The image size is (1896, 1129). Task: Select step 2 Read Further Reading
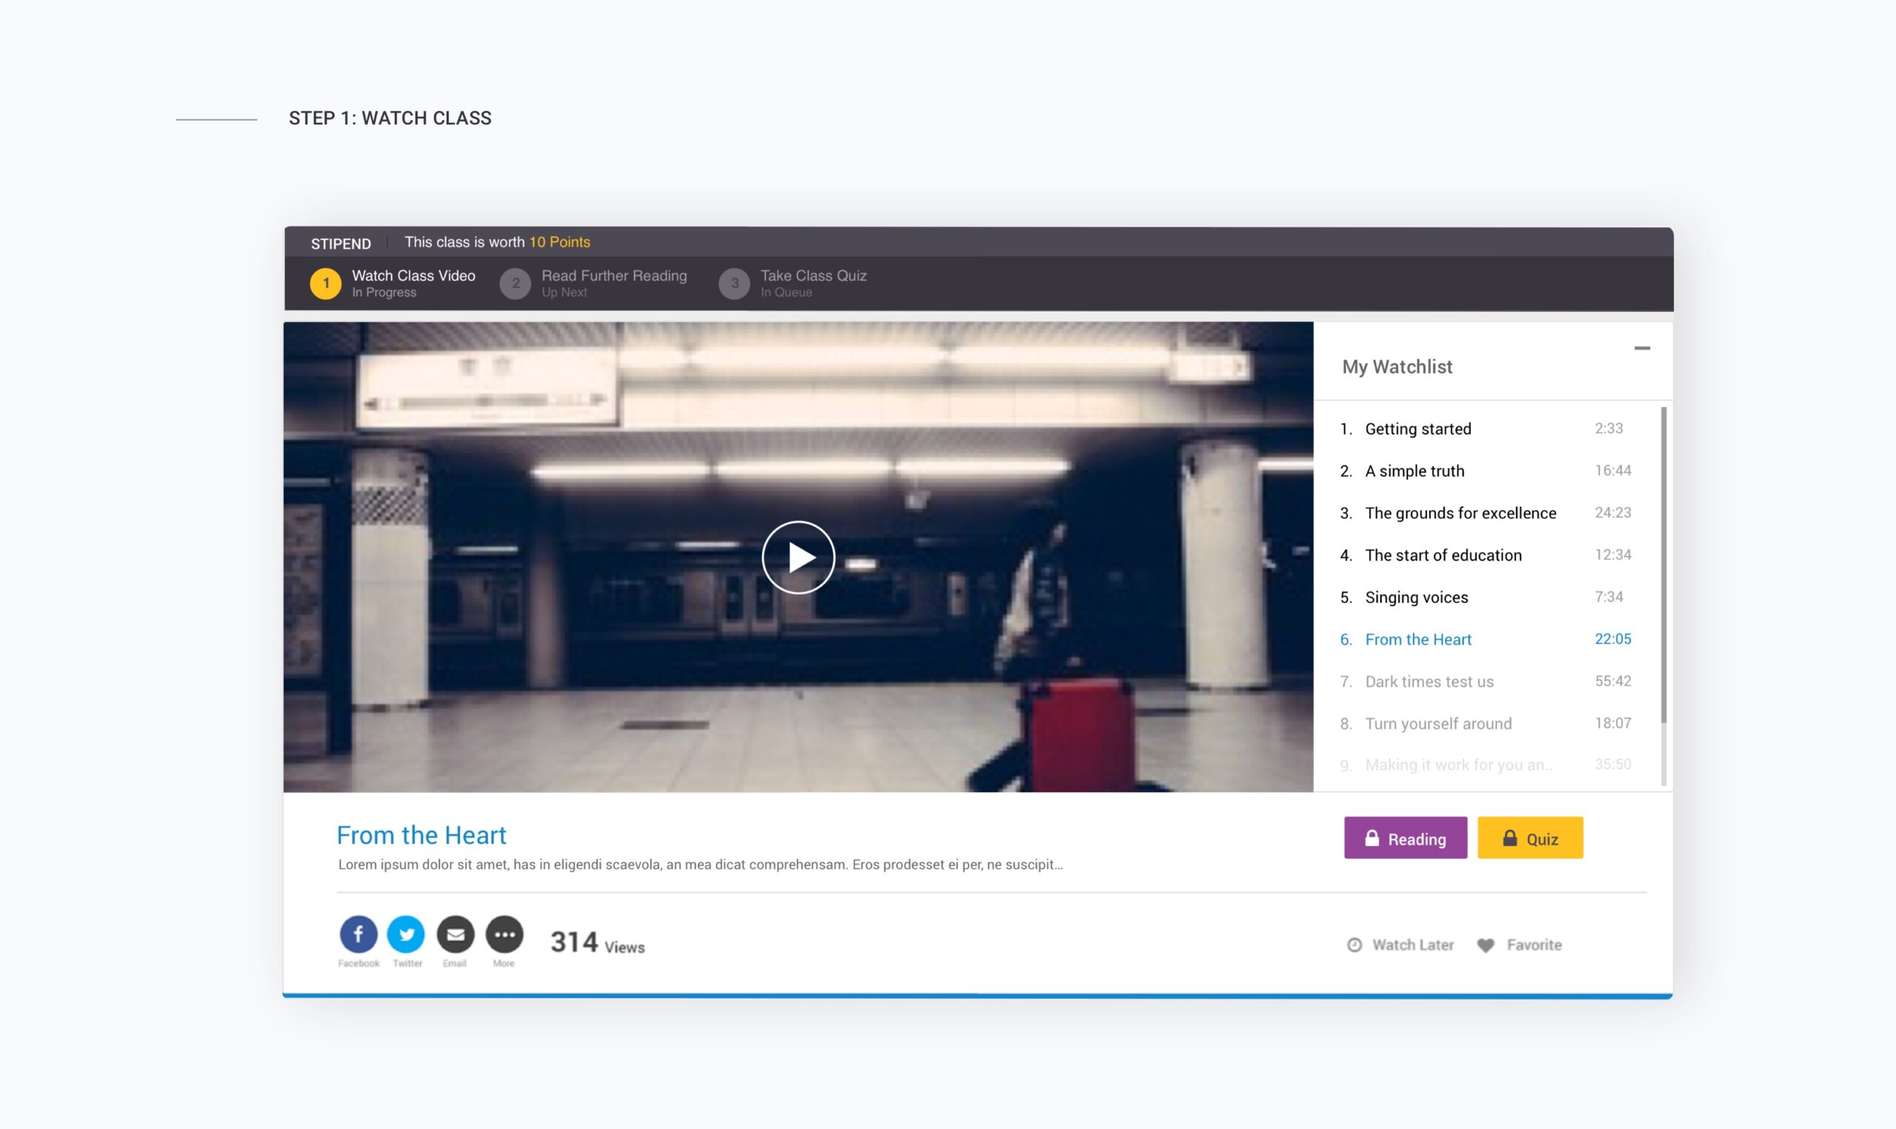[593, 283]
